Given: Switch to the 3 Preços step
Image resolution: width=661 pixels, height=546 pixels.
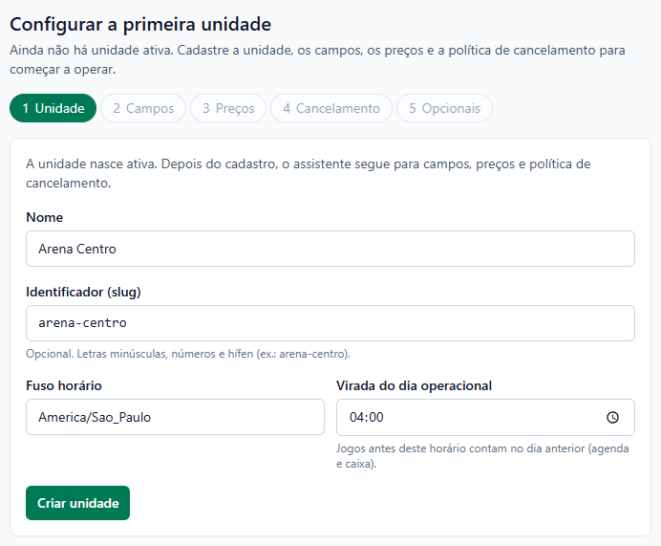Looking at the screenshot, I should (x=228, y=108).
